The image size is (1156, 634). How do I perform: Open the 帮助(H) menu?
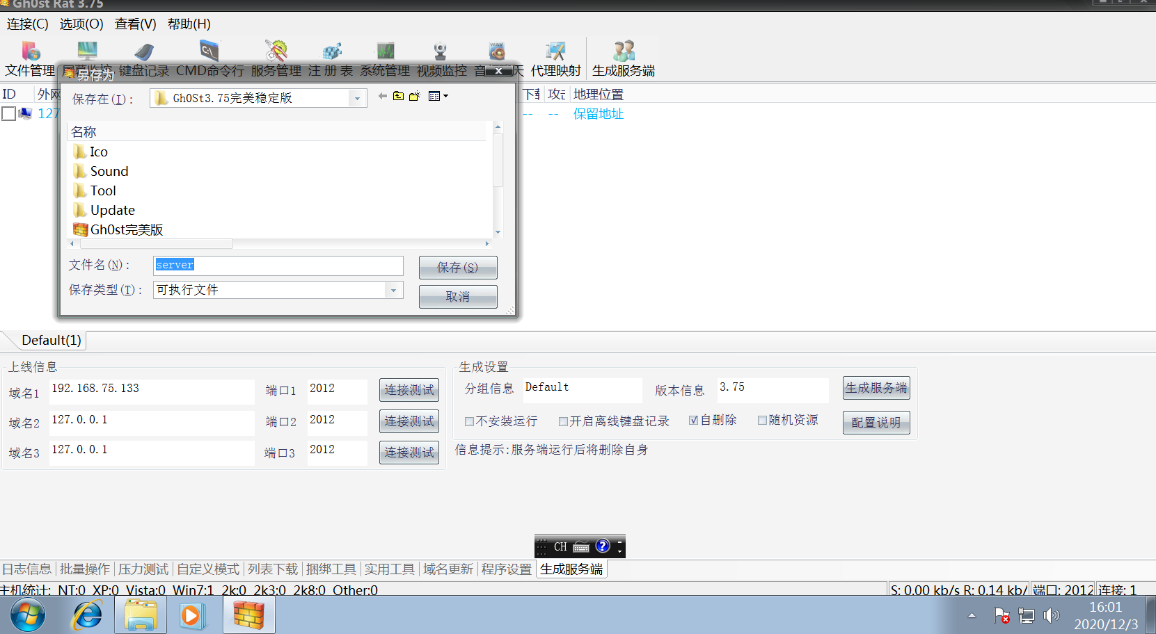pyautogui.click(x=189, y=24)
